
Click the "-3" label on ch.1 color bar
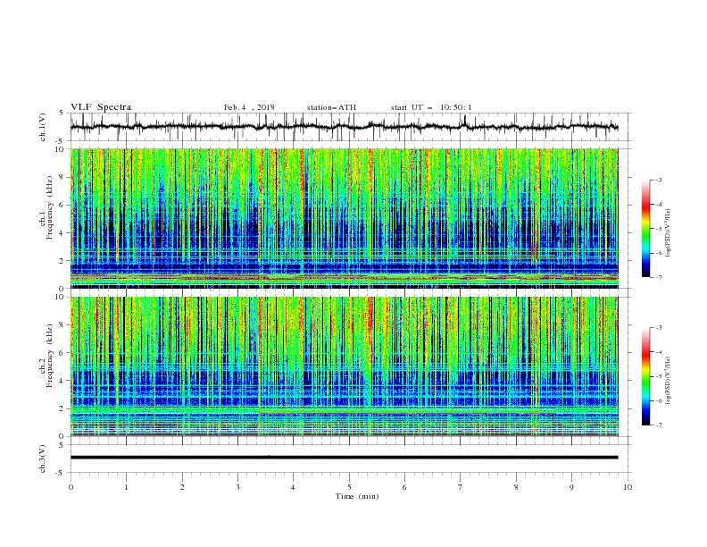point(658,180)
